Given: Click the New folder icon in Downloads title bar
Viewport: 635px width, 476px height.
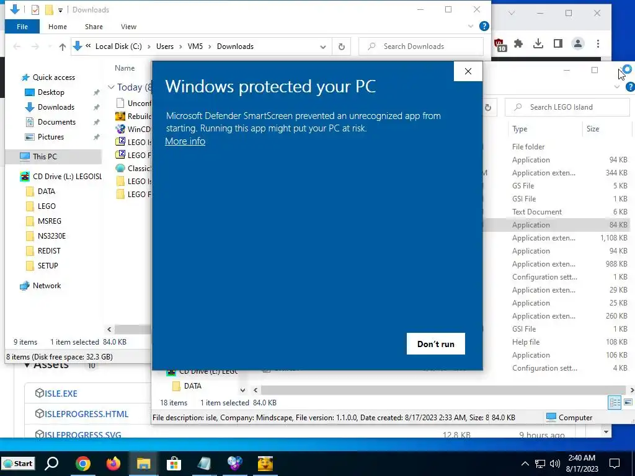Looking at the screenshot, I should (x=49, y=10).
